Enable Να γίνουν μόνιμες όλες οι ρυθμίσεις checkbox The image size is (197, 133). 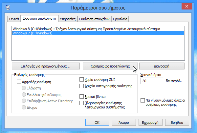click(x=142, y=101)
